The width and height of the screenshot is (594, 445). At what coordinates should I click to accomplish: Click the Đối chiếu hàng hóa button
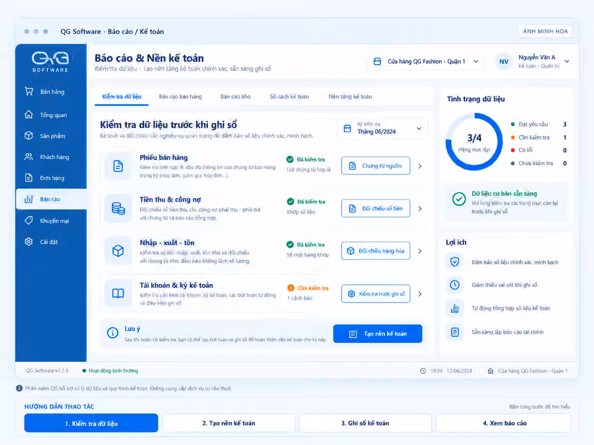coord(376,251)
